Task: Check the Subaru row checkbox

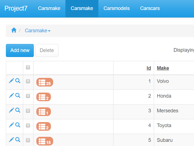Action: coord(28,140)
